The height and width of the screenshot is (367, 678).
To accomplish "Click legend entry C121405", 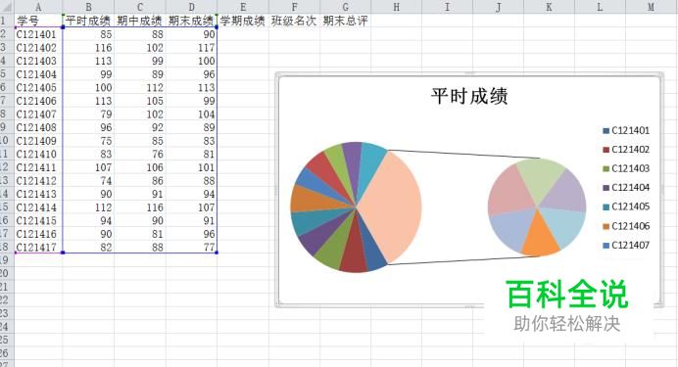I will point(626,206).
